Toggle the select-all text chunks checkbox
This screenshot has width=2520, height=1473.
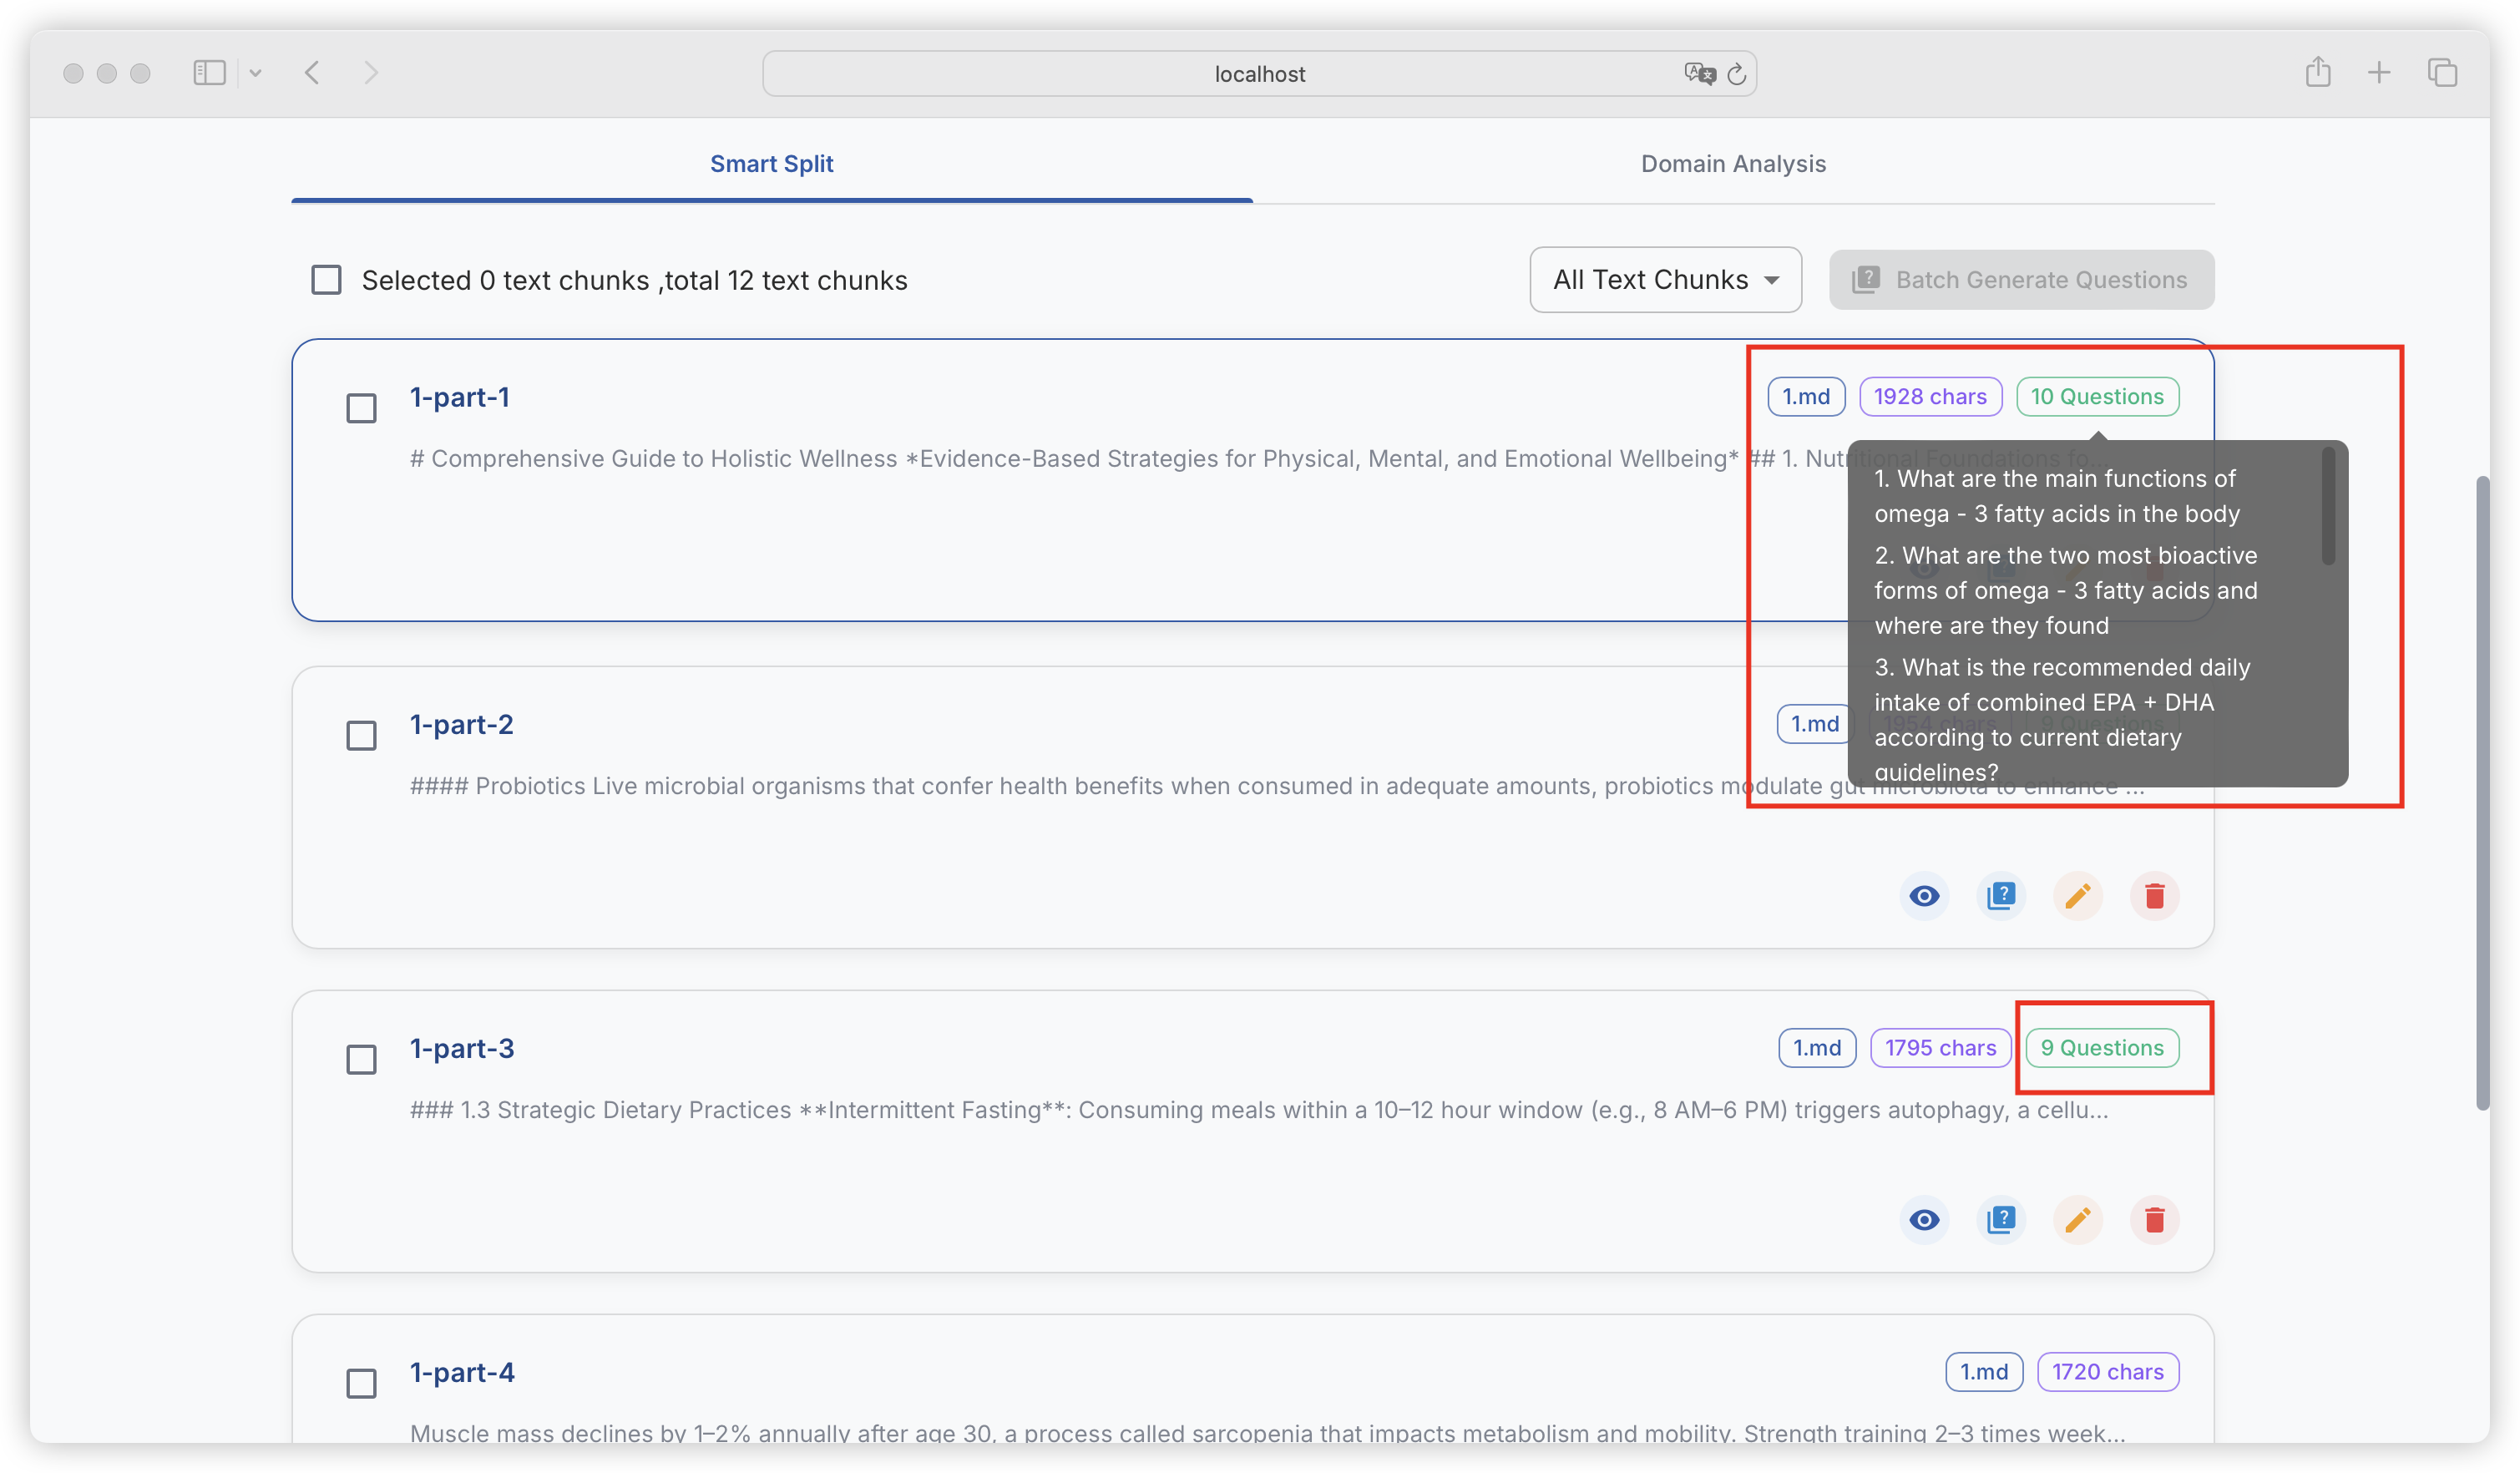point(326,280)
